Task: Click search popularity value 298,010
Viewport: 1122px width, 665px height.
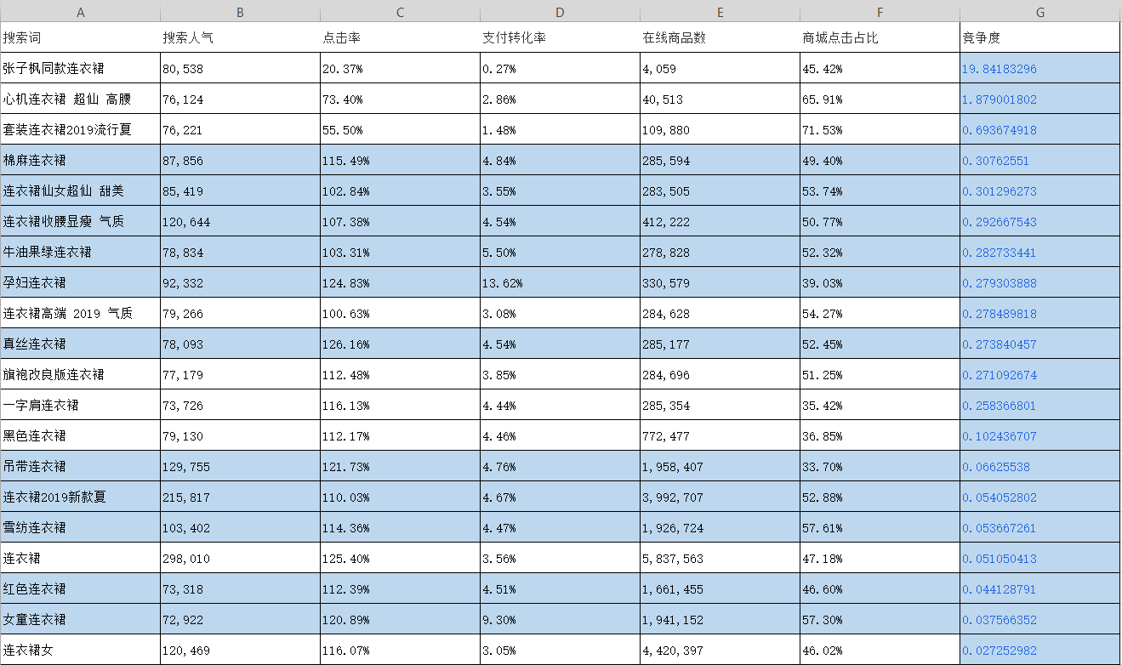Action: [x=240, y=558]
